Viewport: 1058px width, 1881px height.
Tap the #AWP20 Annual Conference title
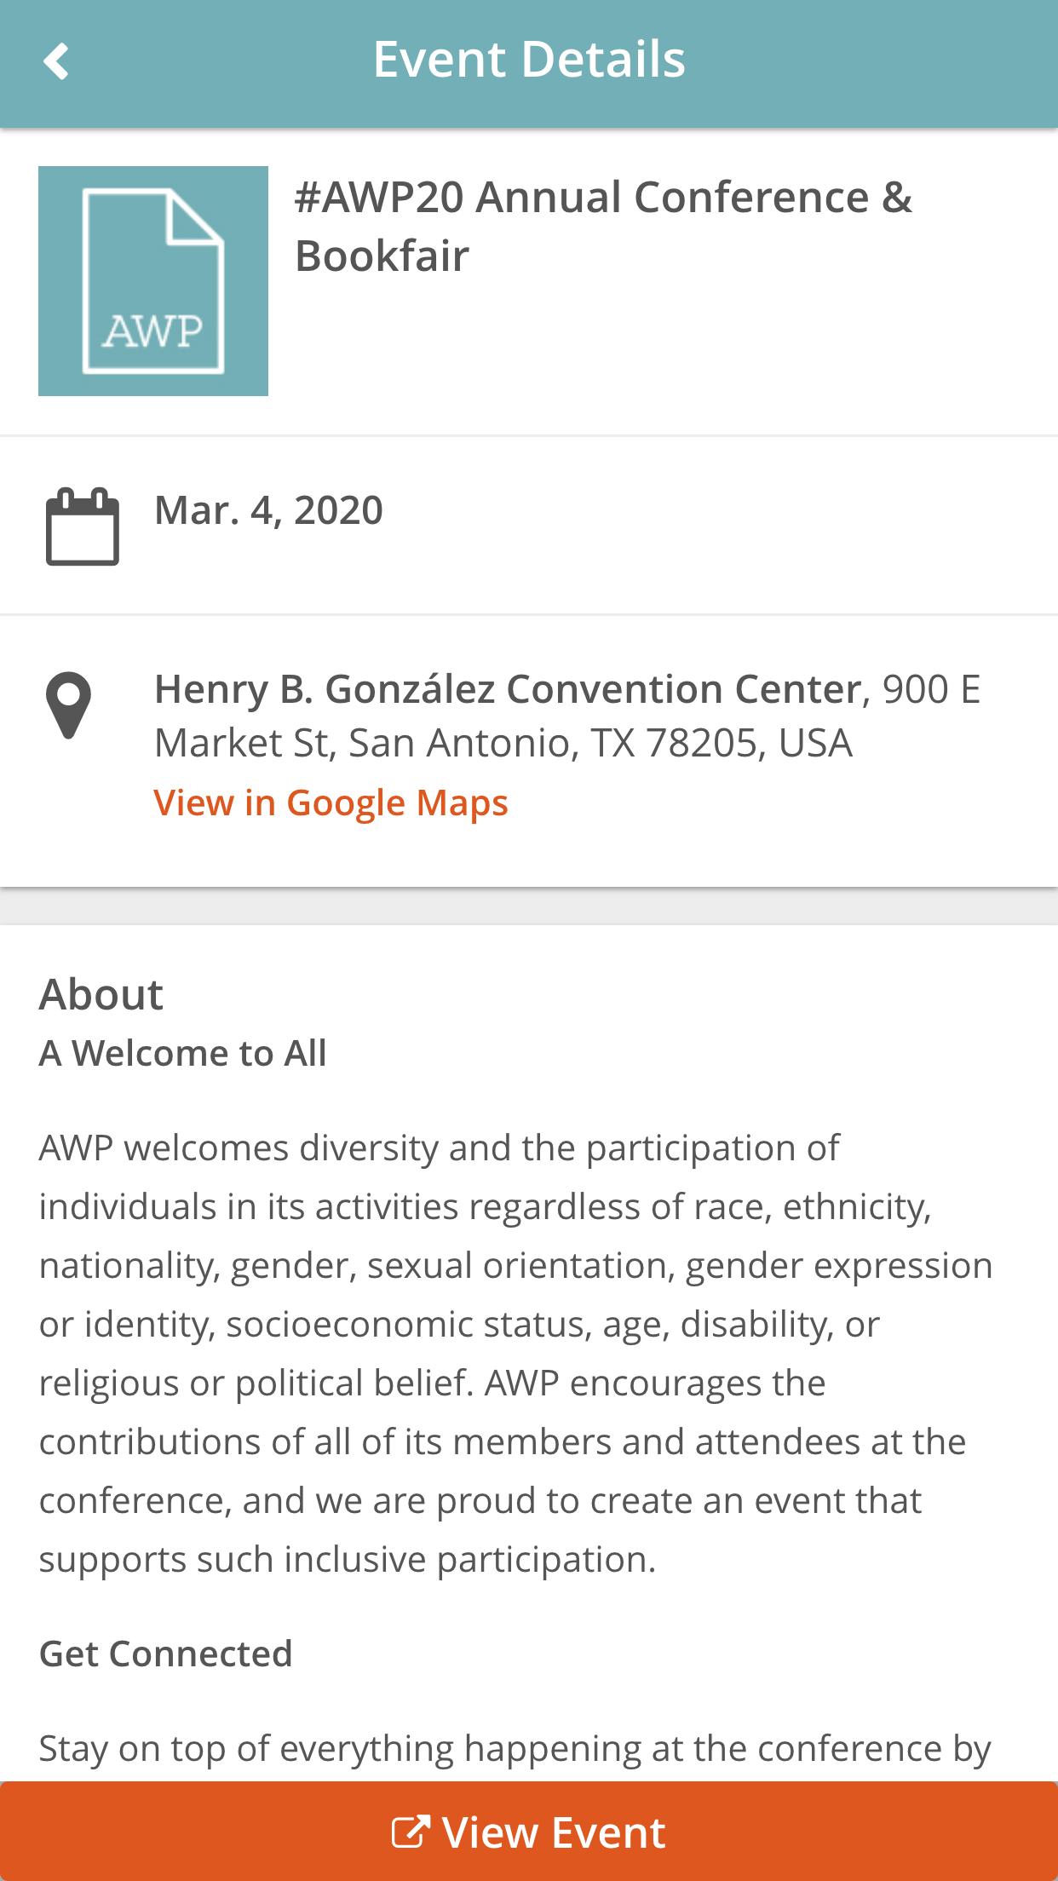(x=603, y=226)
